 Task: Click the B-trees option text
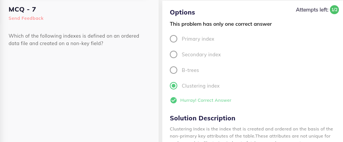pyautogui.click(x=190, y=70)
